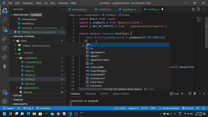Select the 'isFinite' autocomplete suggestion
This screenshot has height=117, width=208.
127,86
